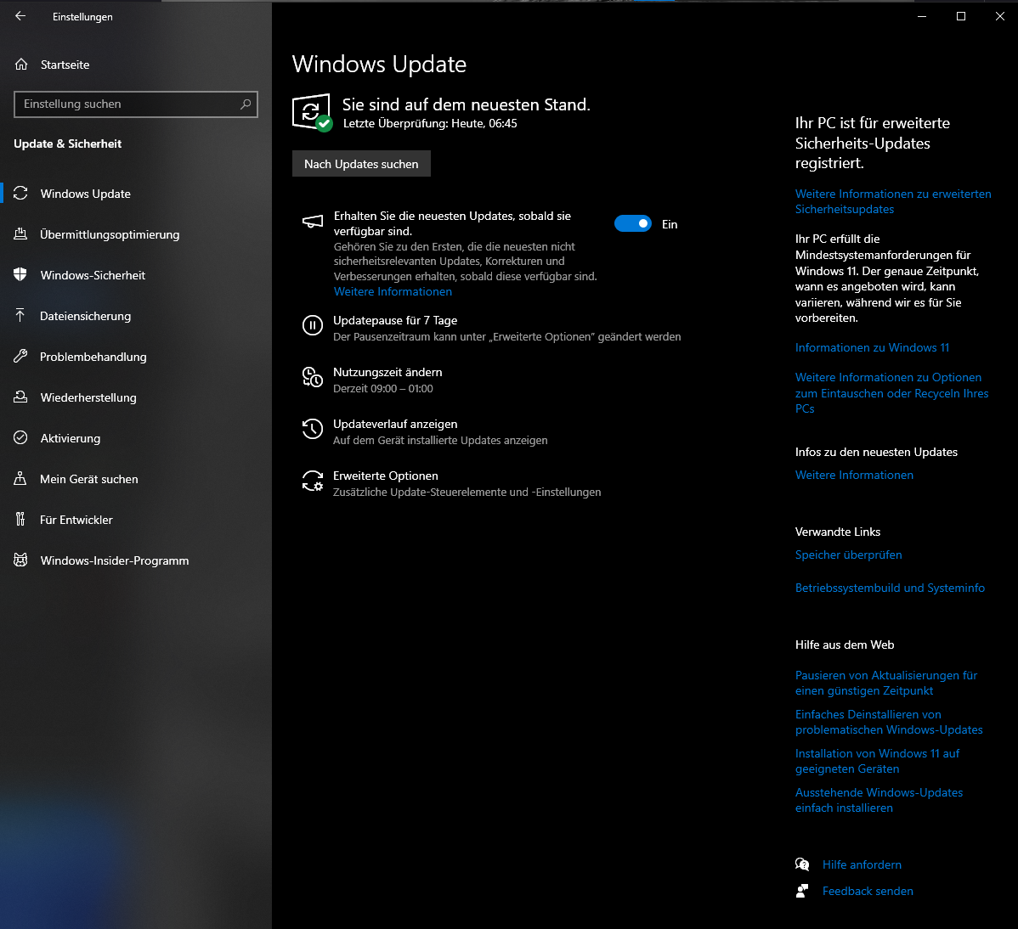Toggle the newest updates switch off
The image size is (1018, 929).
pos(633,224)
